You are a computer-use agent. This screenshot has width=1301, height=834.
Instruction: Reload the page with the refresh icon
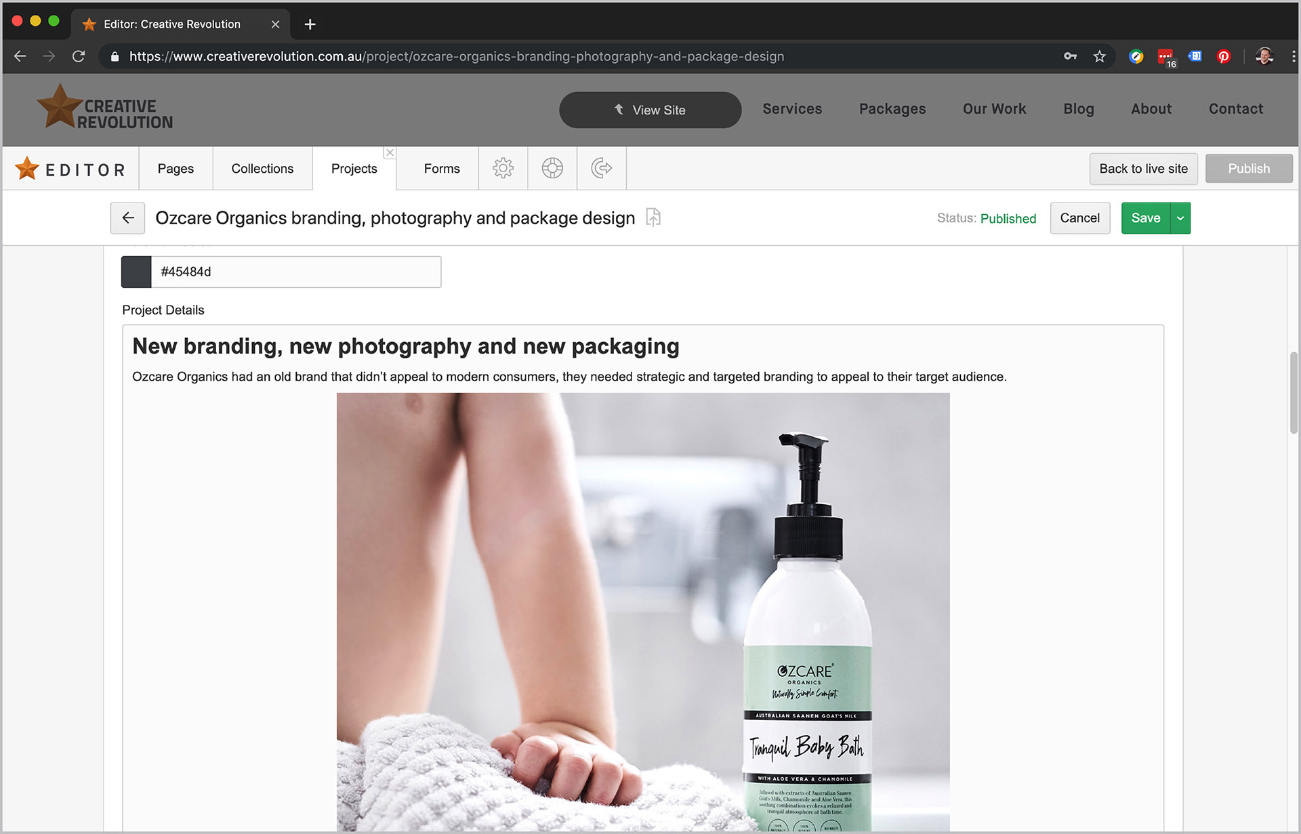click(x=79, y=56)
